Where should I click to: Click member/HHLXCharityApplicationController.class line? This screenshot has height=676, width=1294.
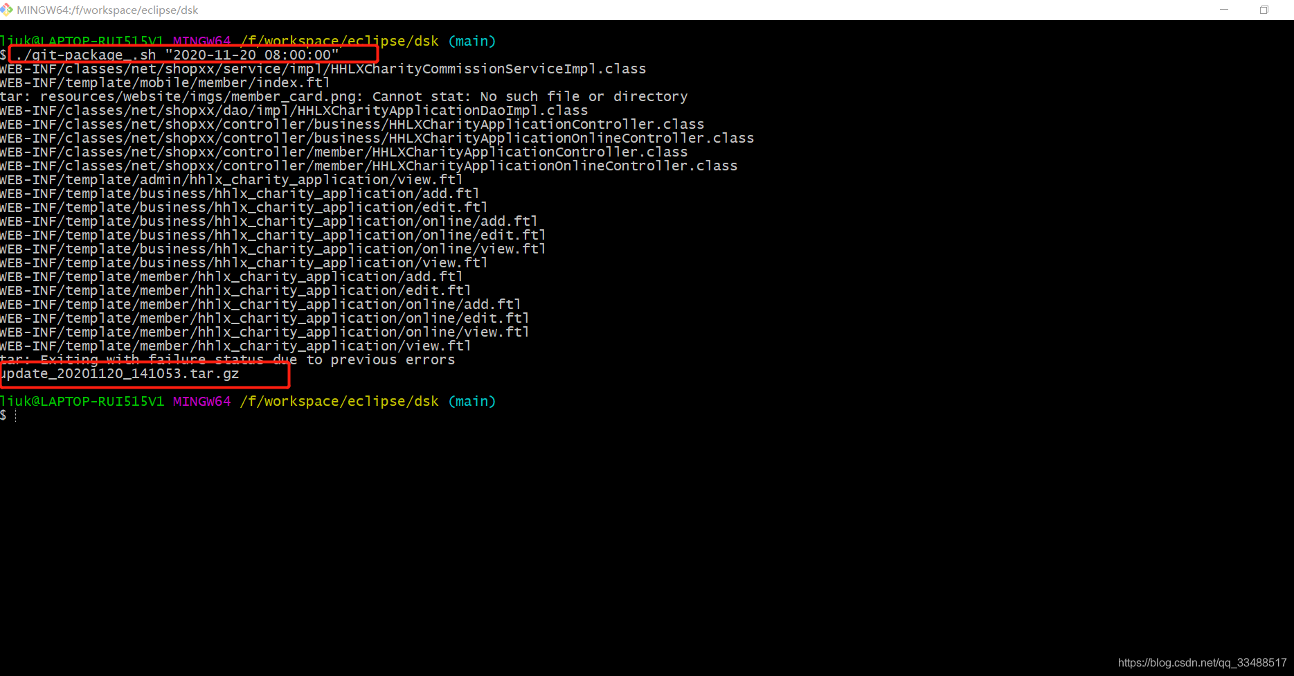pyautogui.click(x=343, y=152)
